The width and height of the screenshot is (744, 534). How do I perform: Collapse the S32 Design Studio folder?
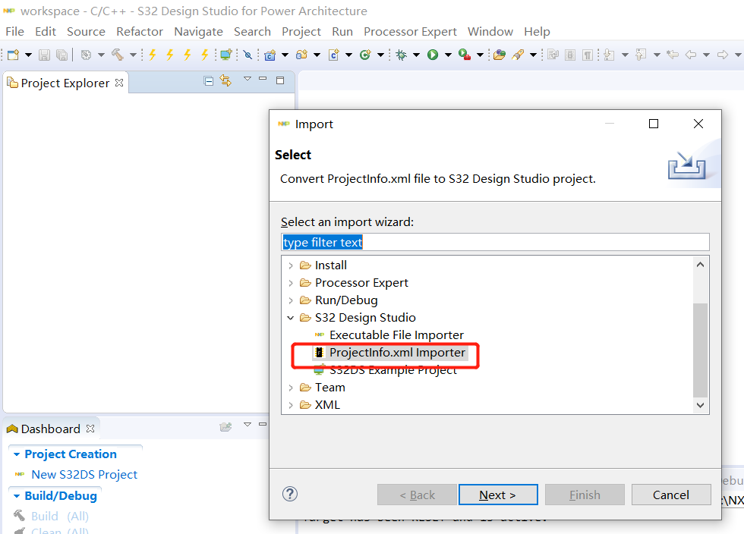(x=291, y=318)
